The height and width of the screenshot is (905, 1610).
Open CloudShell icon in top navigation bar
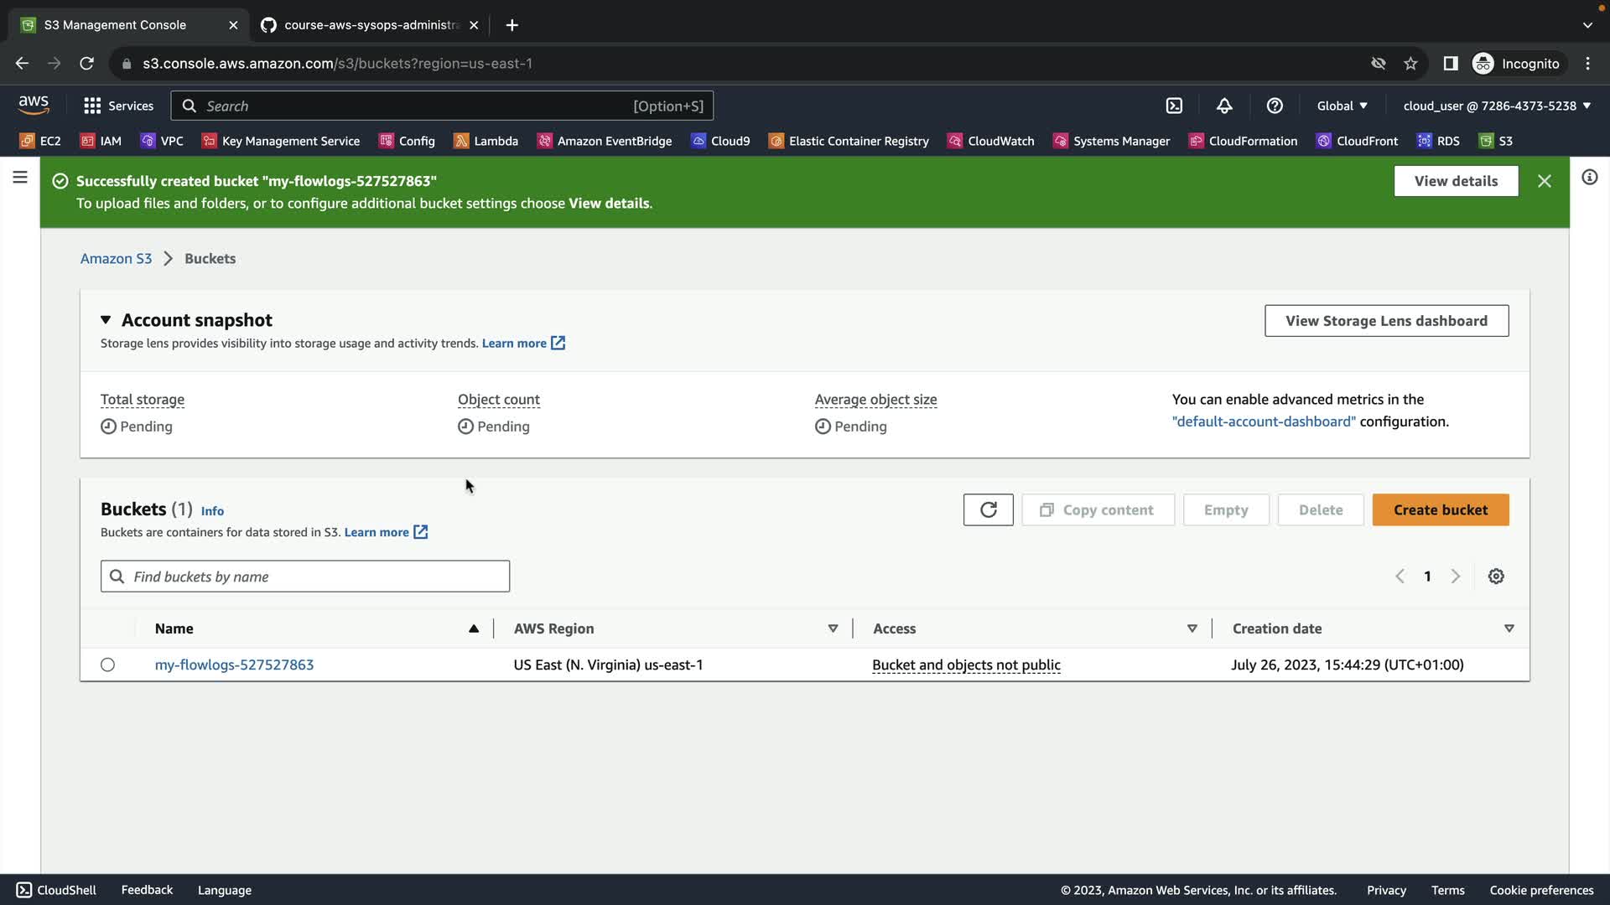coord(1174,106)
